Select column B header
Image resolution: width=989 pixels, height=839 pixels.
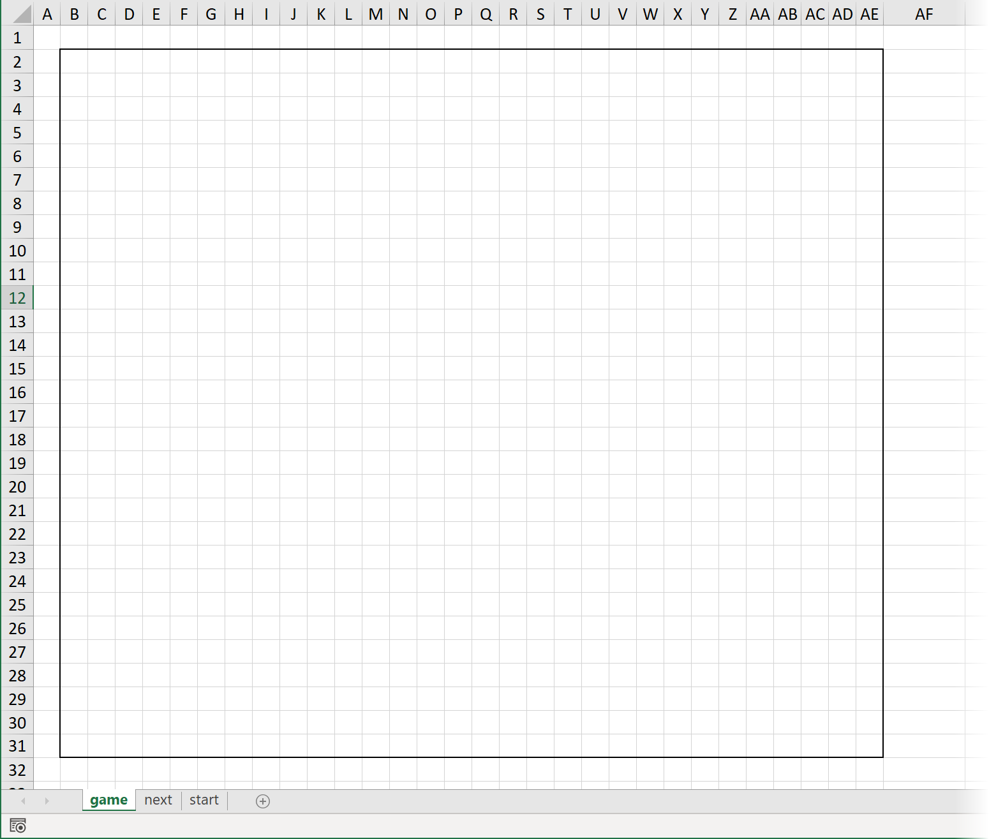click(x=75, y=14)
